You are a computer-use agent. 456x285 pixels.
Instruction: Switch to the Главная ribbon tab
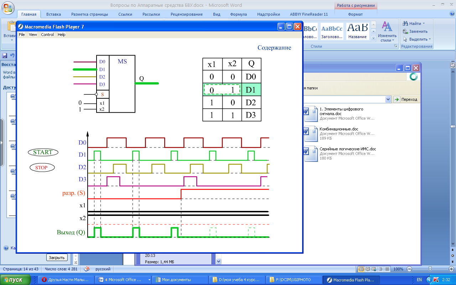coord(29,14)
